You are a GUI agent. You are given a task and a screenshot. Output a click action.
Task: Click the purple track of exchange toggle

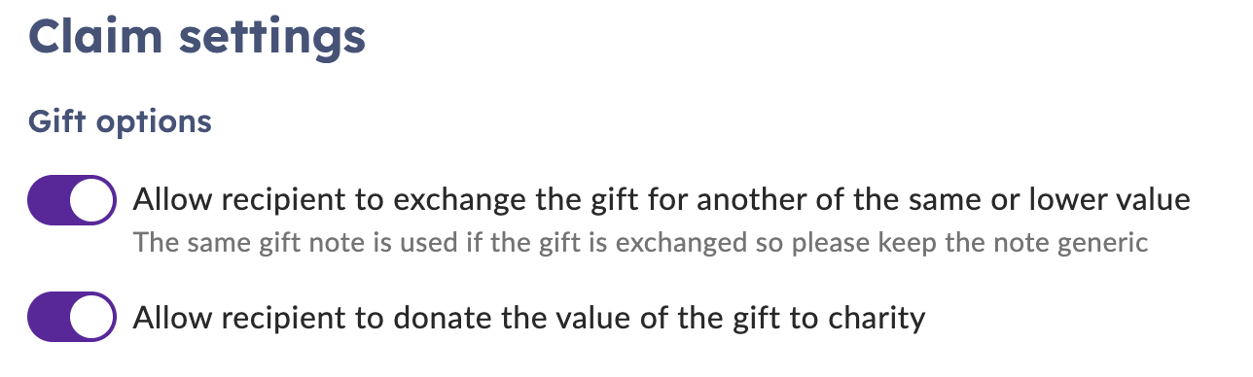[x=49, y=200]
